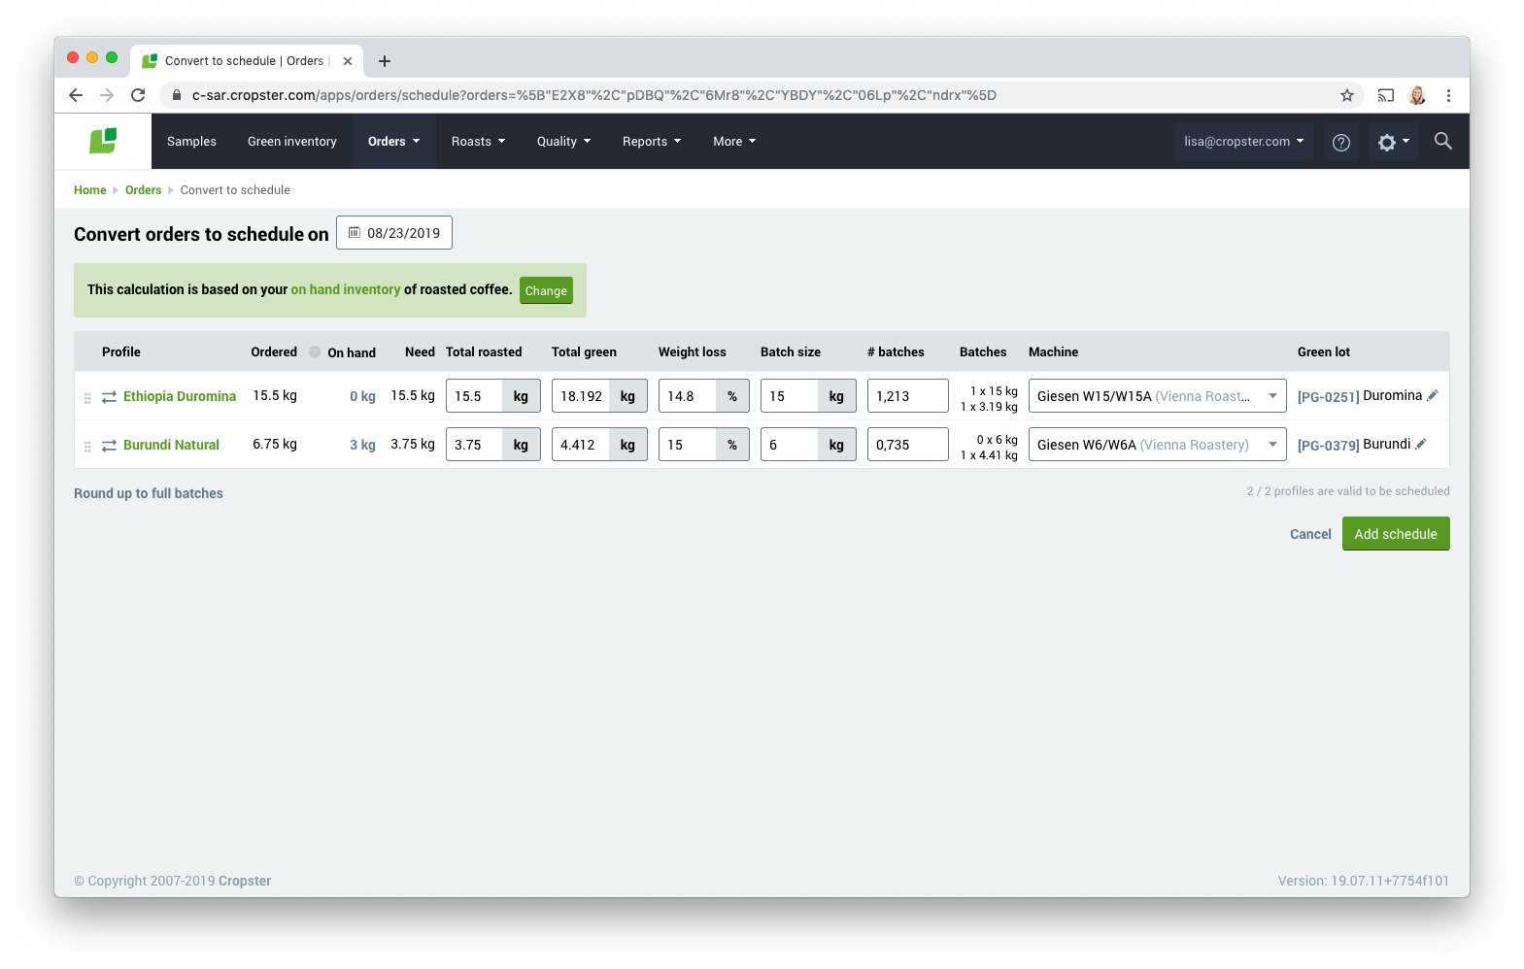This screenshot has width=1524, height=969.
Task: Click the 2 / 2 profiles valid status text
Action: 1348,491
